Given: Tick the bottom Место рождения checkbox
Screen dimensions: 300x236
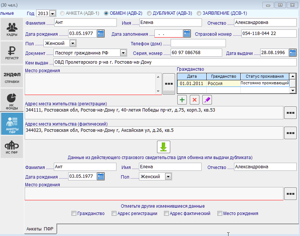Looking at the screenshot, I should click(x=220, y=213).
